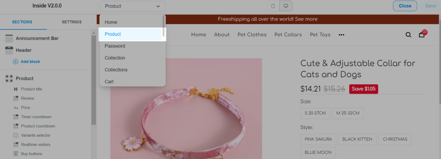
Task: Click the Close button
Action: point(405,6)
